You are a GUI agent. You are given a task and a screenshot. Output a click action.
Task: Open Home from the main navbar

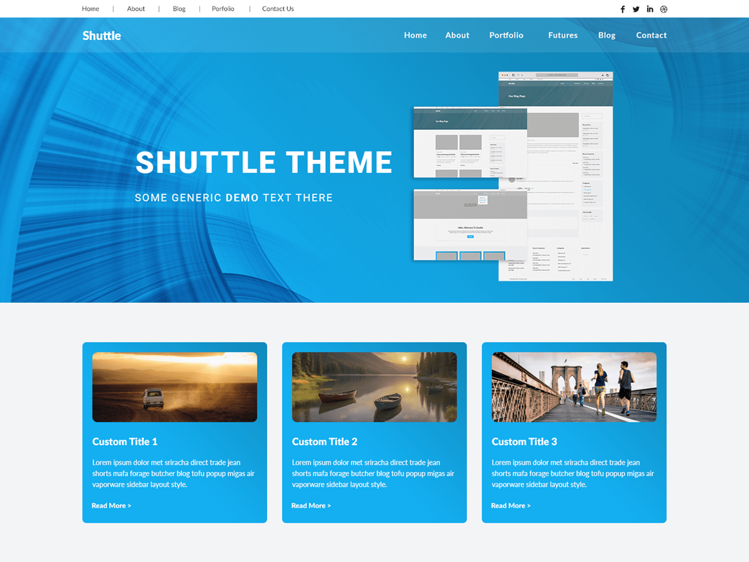click(x=415, y=35)
